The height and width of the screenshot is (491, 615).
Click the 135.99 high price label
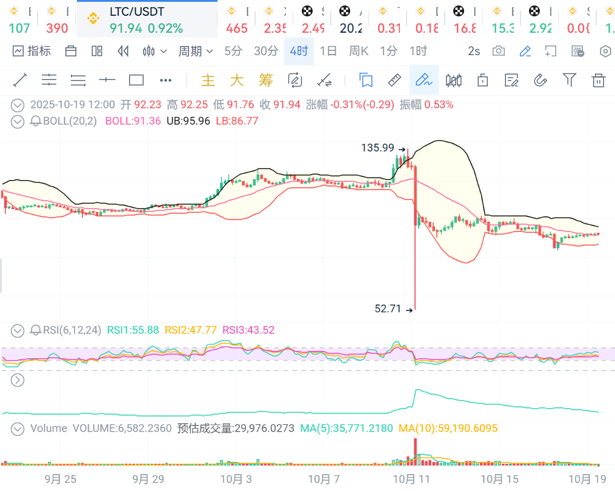[x=377, y=148]
